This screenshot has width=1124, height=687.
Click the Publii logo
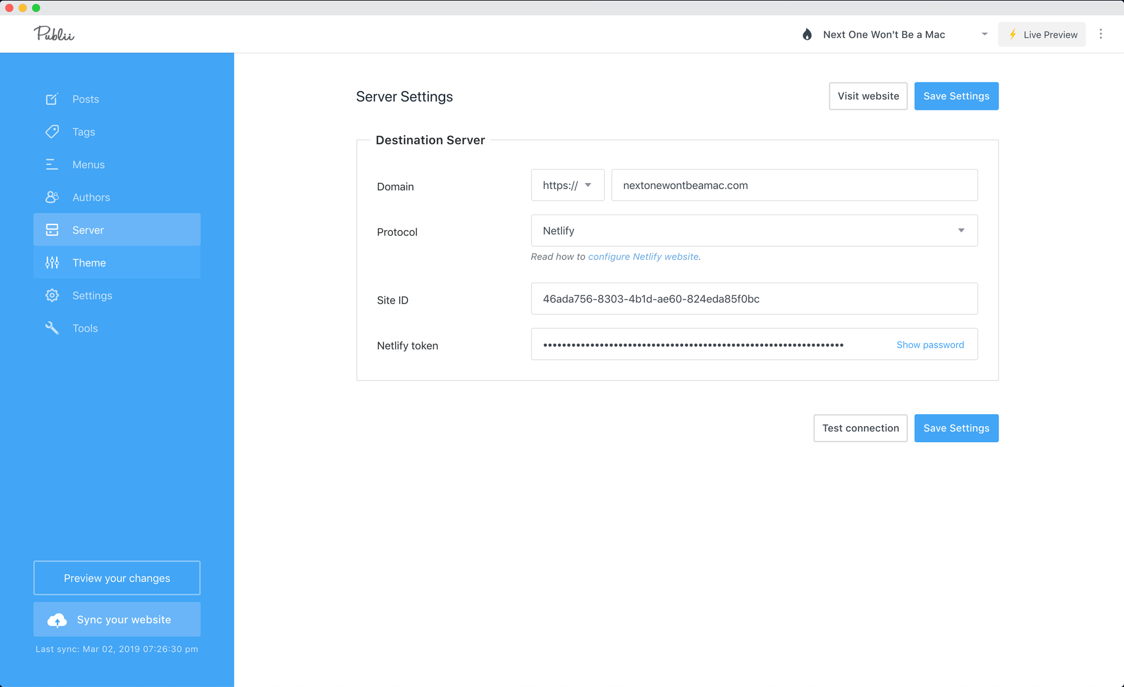click(54, 34)
